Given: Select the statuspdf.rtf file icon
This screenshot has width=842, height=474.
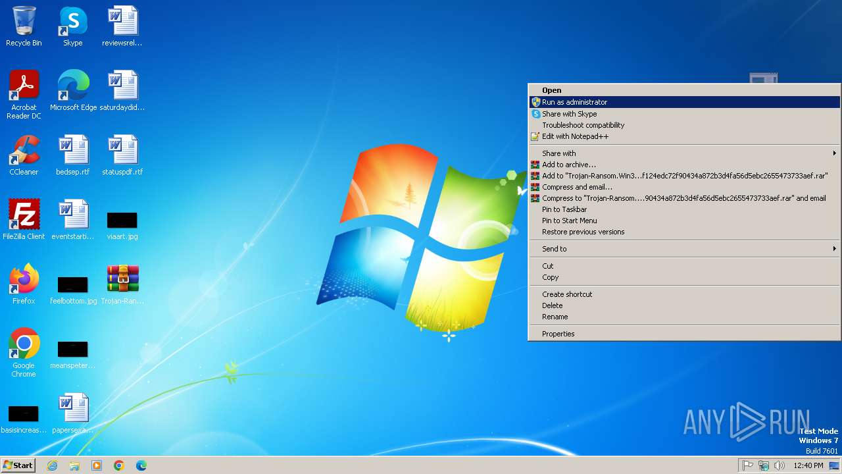Looking at the screenshot, I should tap(122, 155).
